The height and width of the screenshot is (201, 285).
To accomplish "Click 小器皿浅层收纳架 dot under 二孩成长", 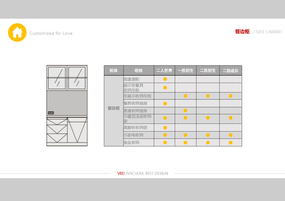I will point(231,118).
